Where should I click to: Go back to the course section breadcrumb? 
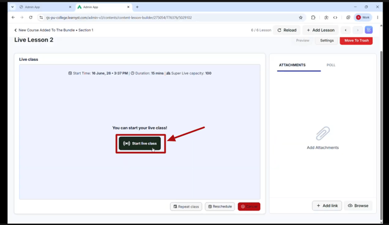(x=53, y=30)
